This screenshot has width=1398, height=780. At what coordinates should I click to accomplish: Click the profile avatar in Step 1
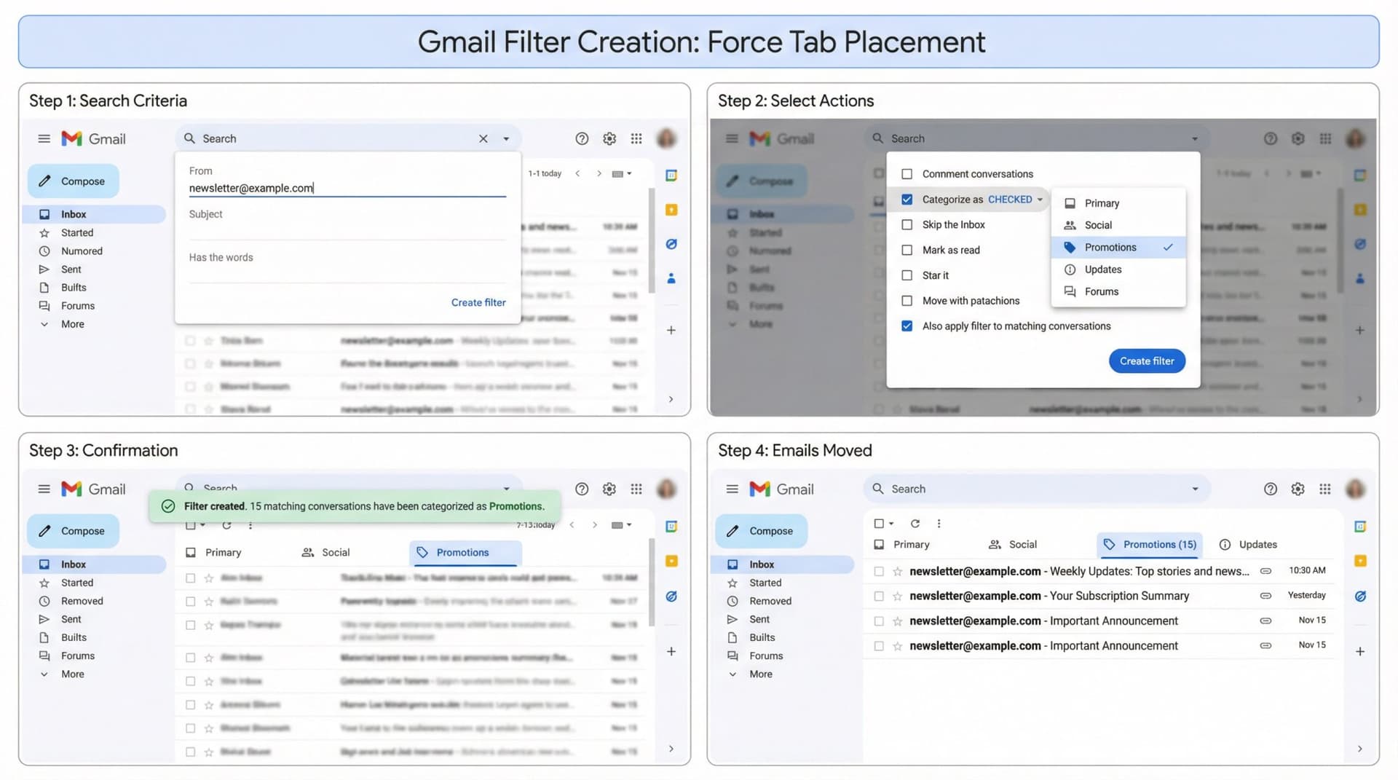666,138
